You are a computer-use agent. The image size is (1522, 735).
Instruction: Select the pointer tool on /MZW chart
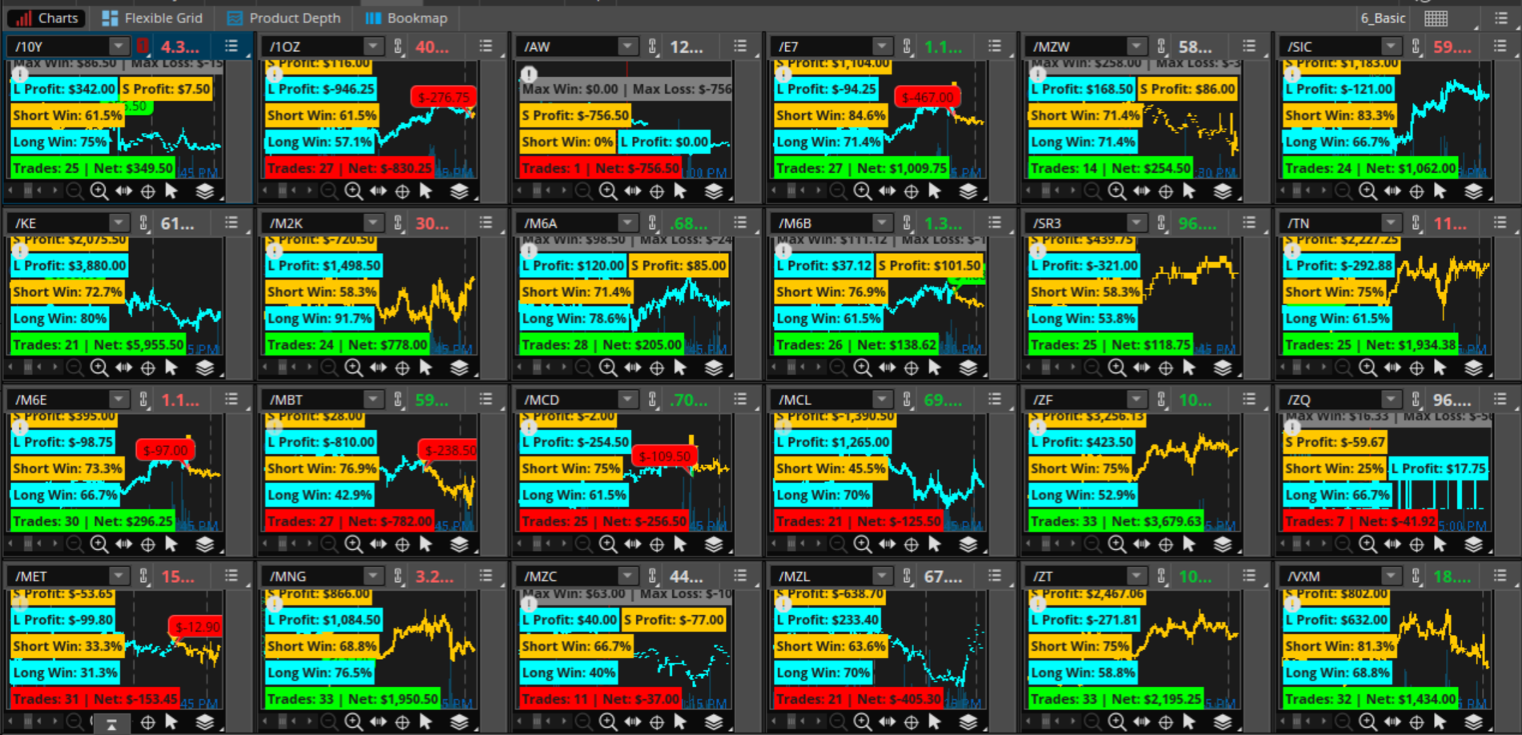pos(1189,191)
